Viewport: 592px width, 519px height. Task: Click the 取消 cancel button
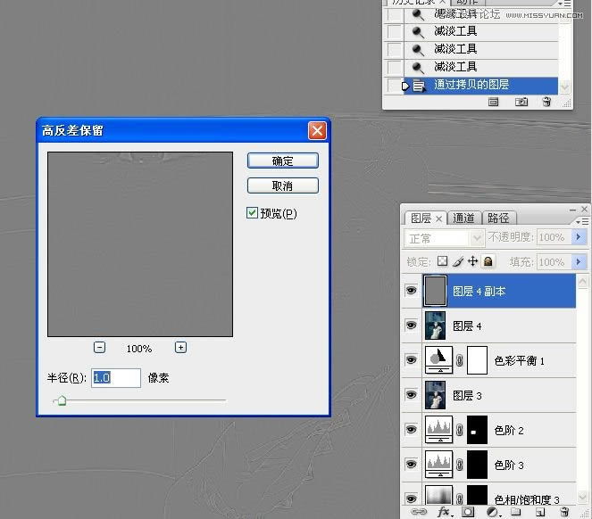pyautogui.click(x=282, y=185)
